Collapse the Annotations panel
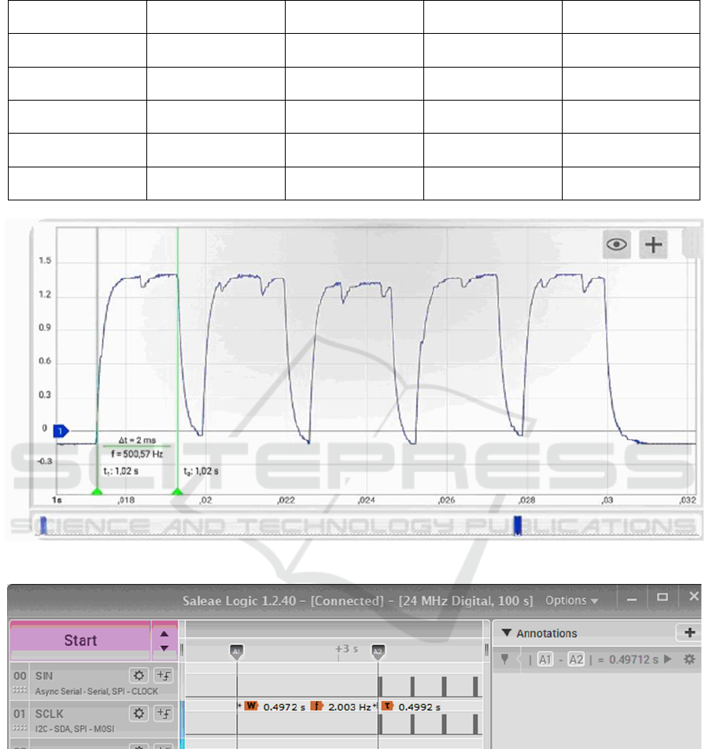The height and width of the screenshot is (749, 709). click(506, 633)
